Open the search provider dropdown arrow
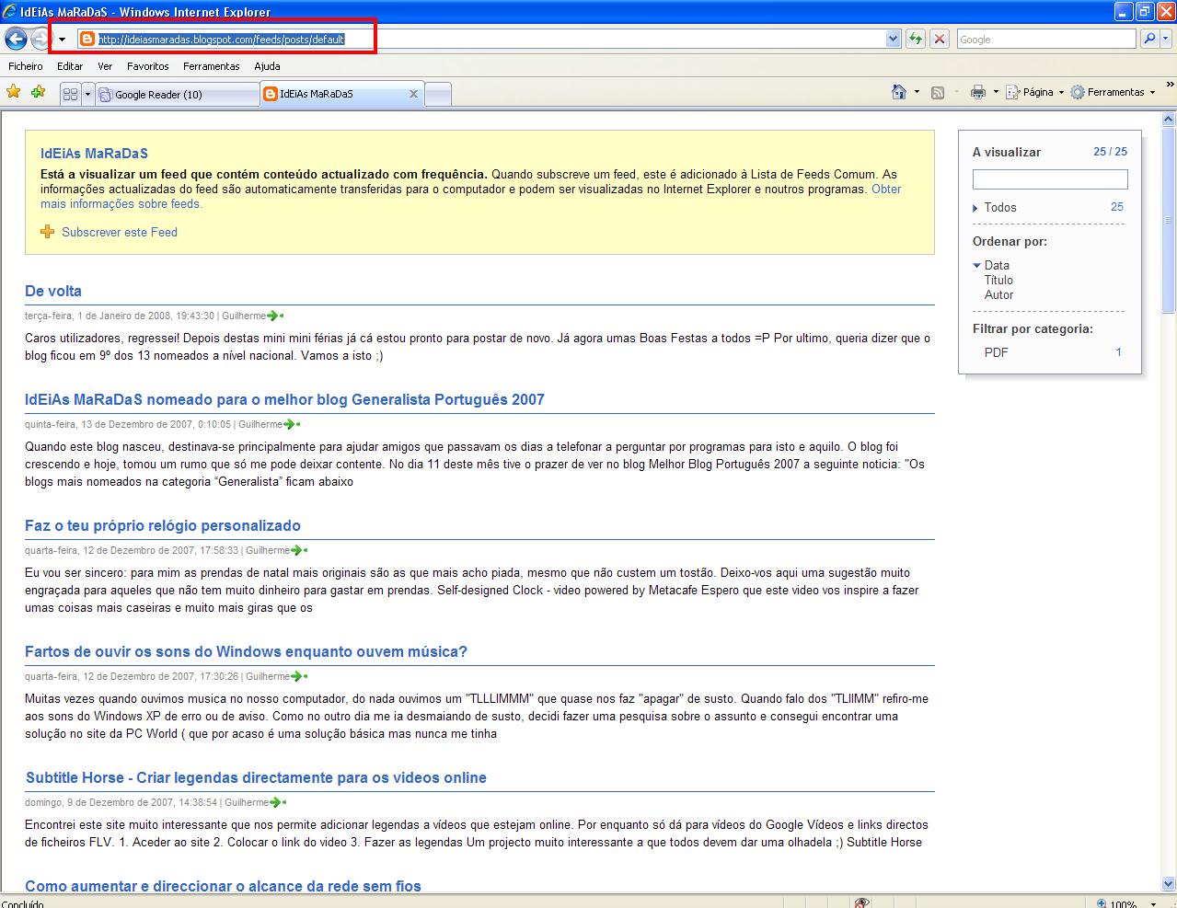Image resolution: width=1177 pixels, height=908 pixels. 1166,39
